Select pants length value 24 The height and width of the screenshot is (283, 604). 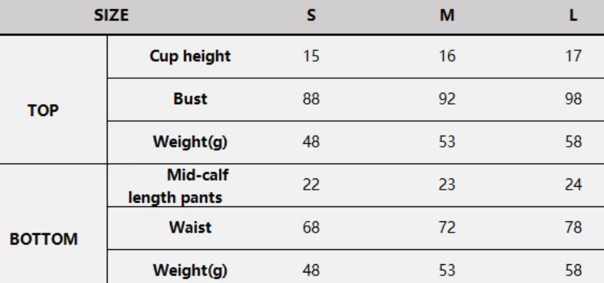573,184
